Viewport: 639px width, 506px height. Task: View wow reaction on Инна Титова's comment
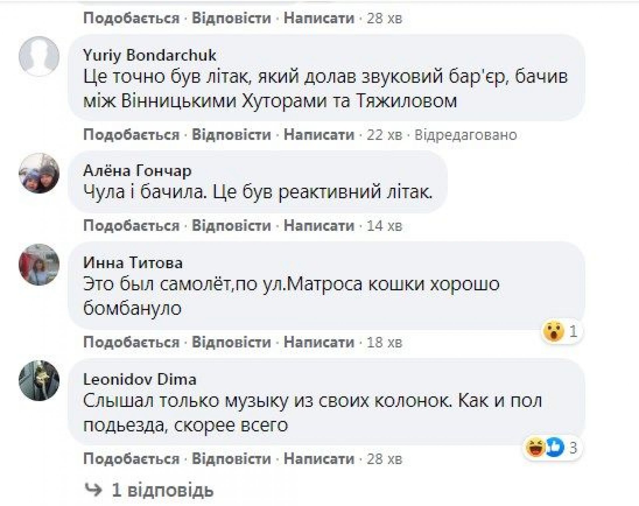[x=554, y=331]
